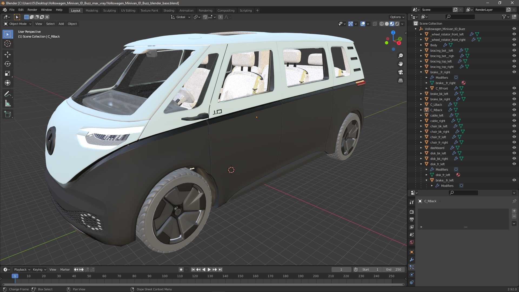Open the File menu
519x292 pixels.
click(12, 10)
